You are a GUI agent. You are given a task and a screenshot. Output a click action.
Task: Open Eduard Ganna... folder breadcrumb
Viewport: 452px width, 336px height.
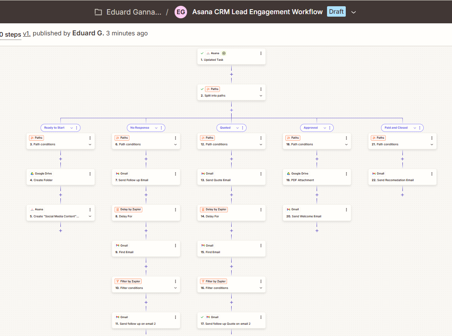pyautogui.click(x=134, y=12)
